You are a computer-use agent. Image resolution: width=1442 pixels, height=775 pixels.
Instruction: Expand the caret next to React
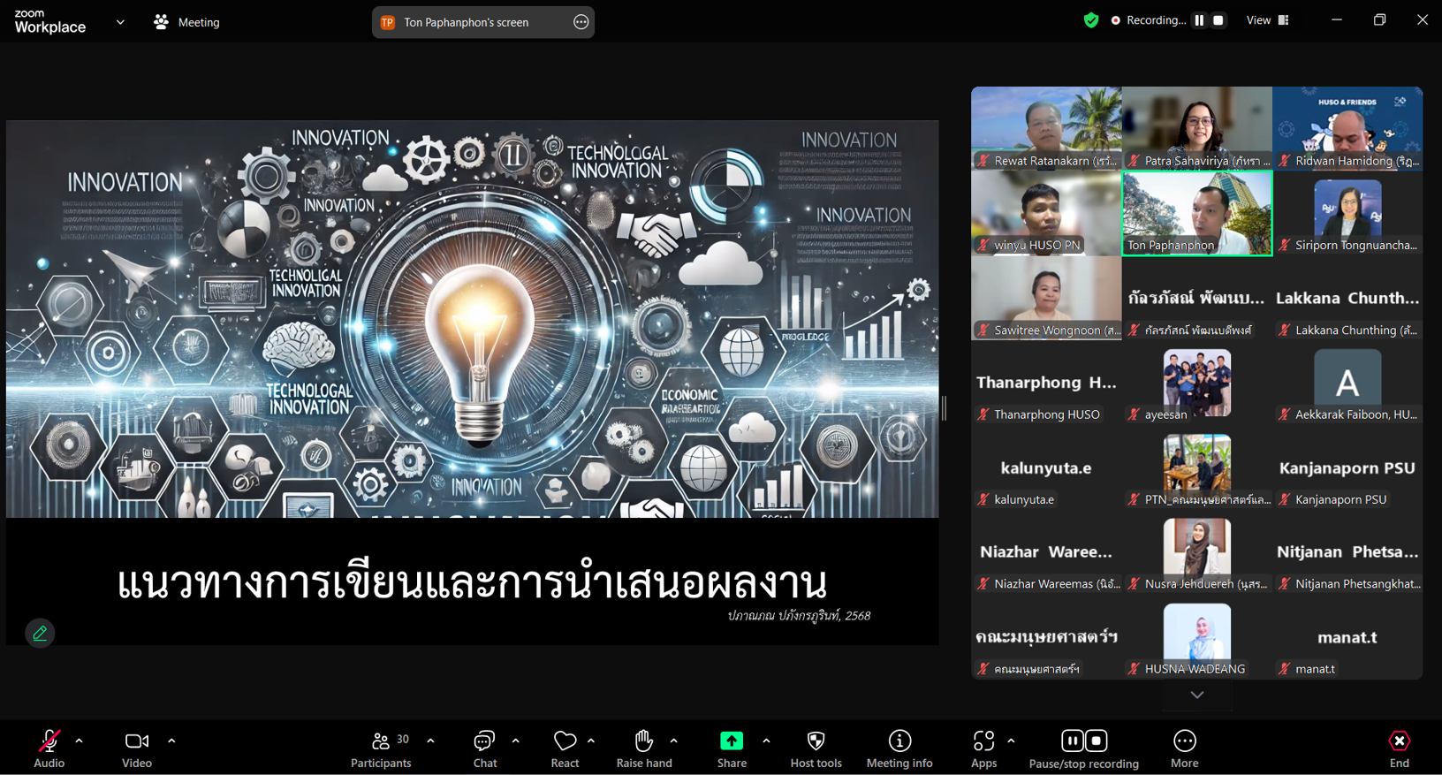(x=591, y=741)
